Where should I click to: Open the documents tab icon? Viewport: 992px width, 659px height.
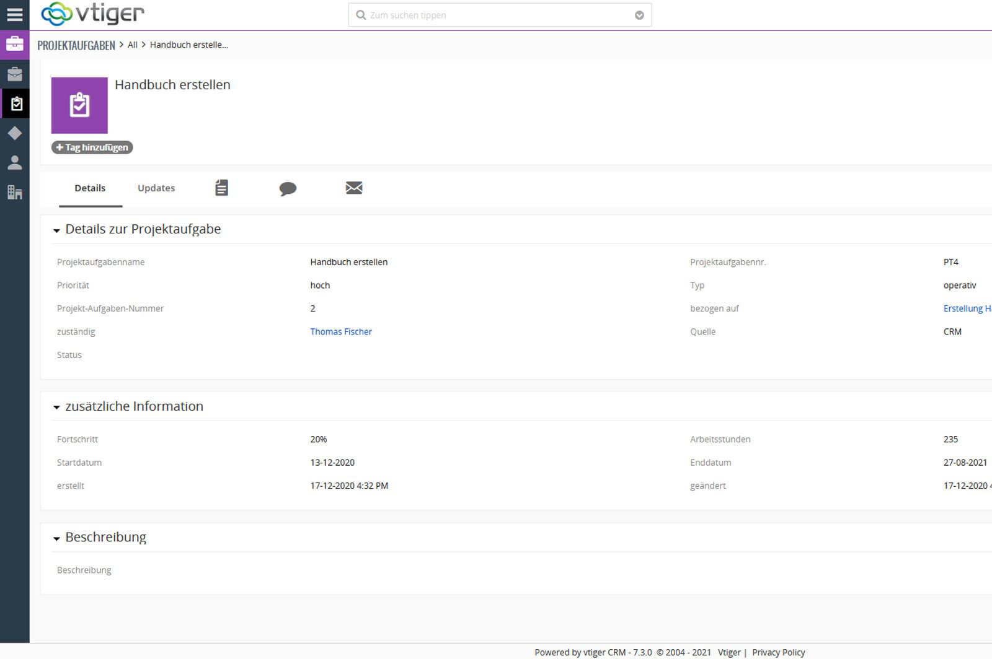(x=221, y=188)
